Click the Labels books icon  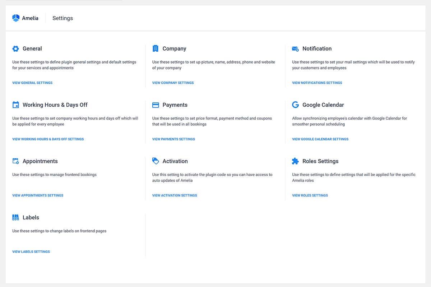[15, 217]
